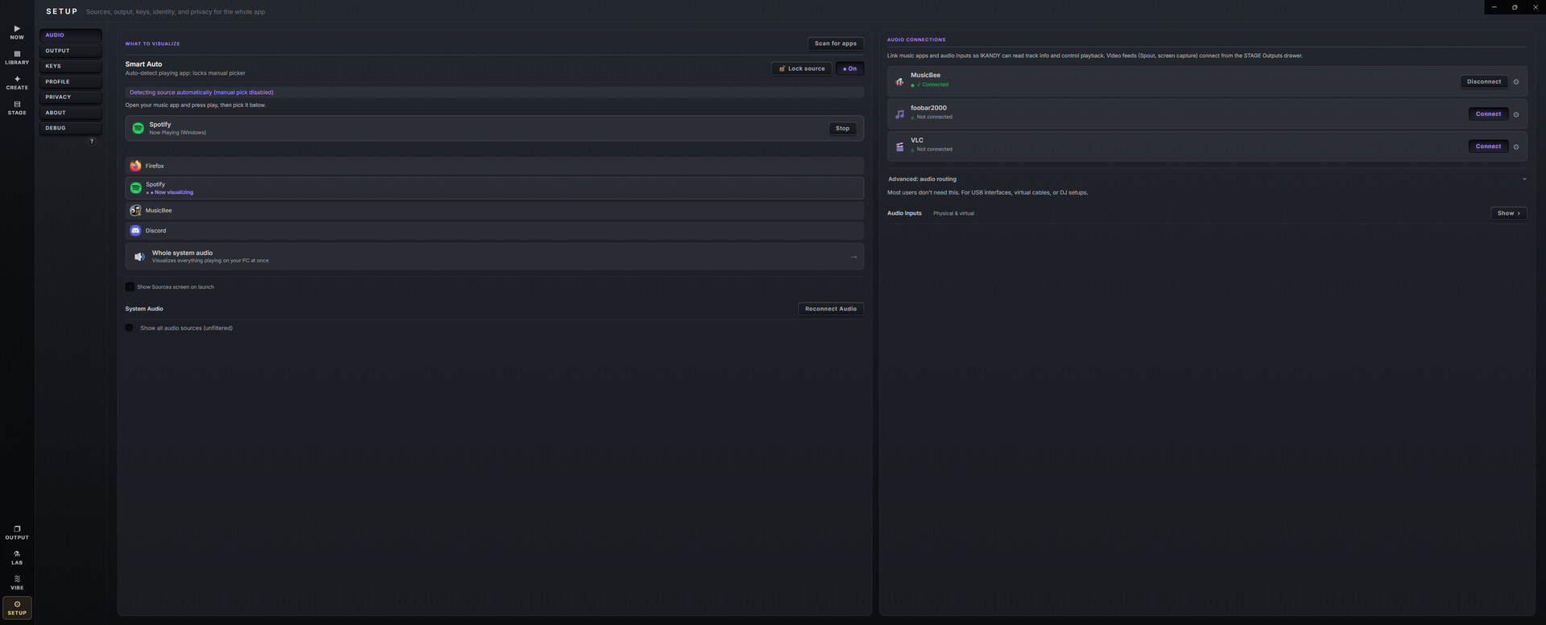
Task: Check Show Sources screen on launch
Action: [x=130, y=287]
